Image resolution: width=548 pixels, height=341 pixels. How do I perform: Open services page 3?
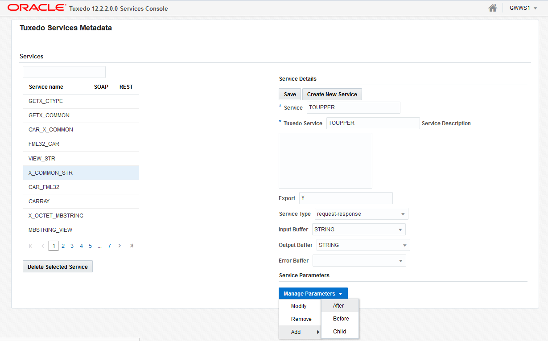(72, 246)
